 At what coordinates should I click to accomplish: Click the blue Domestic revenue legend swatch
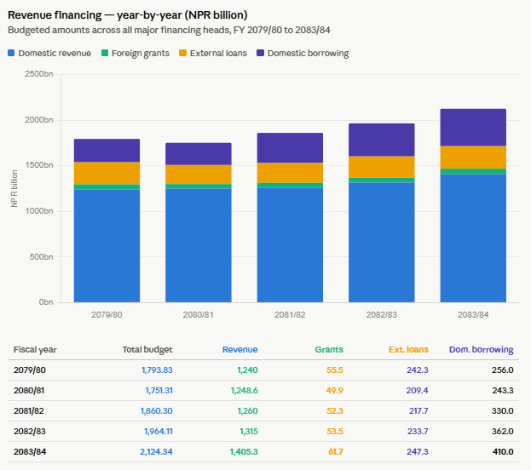click(x=11, y=53)
